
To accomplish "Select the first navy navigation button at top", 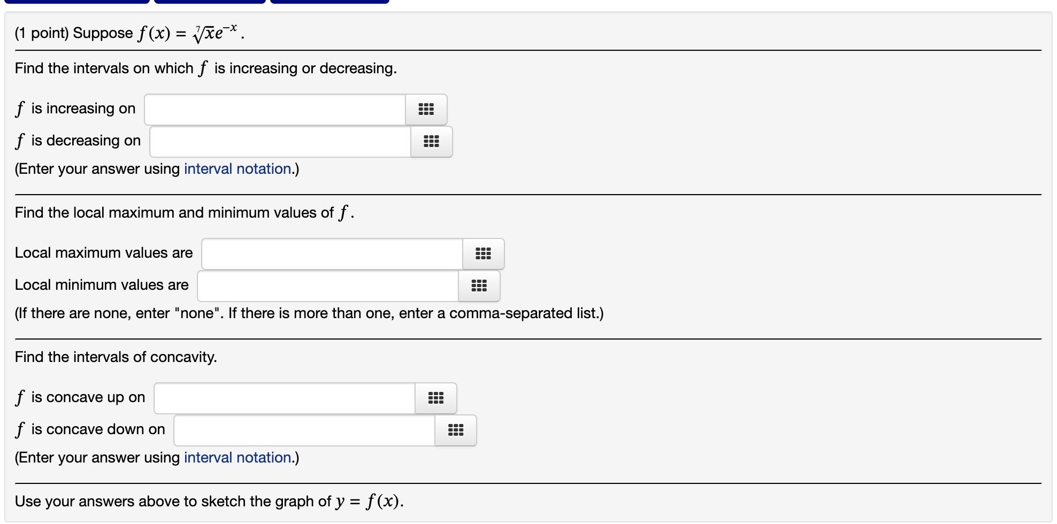I will pos(78,2).
